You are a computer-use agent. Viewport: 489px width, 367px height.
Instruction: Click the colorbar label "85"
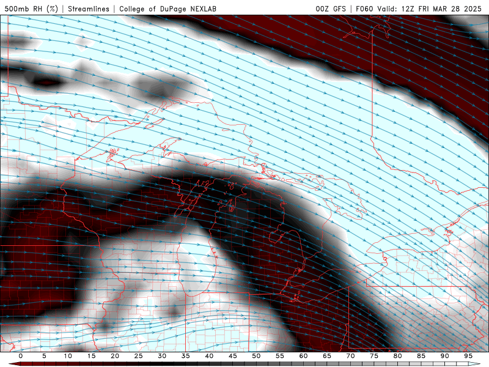[x=421, y=356]
